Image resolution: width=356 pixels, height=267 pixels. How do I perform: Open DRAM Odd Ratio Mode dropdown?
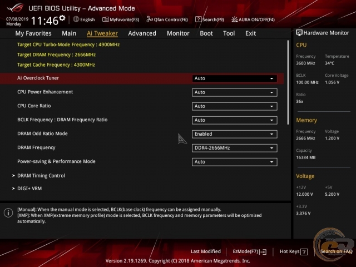point(235,134)
